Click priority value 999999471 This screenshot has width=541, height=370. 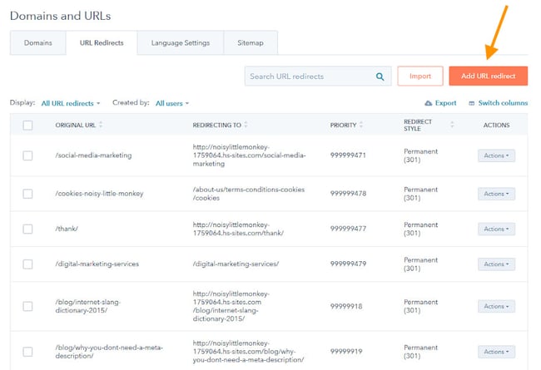[x=348, y=155]
